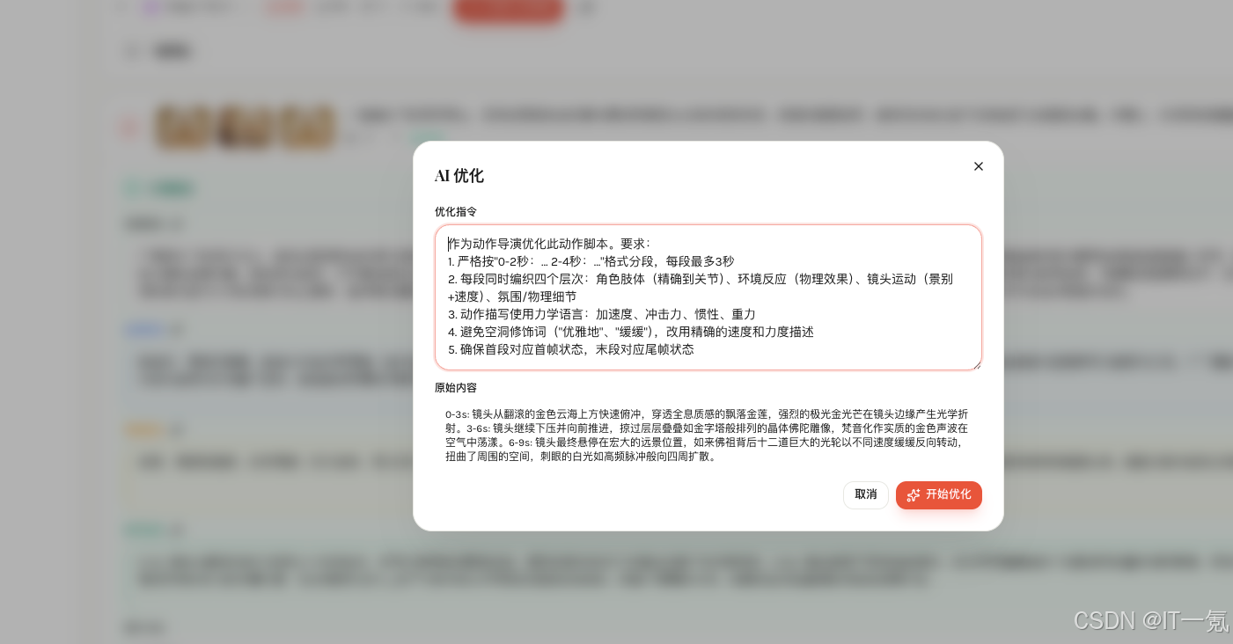
Task: Click the 取消 button
Action: [866, 494]
